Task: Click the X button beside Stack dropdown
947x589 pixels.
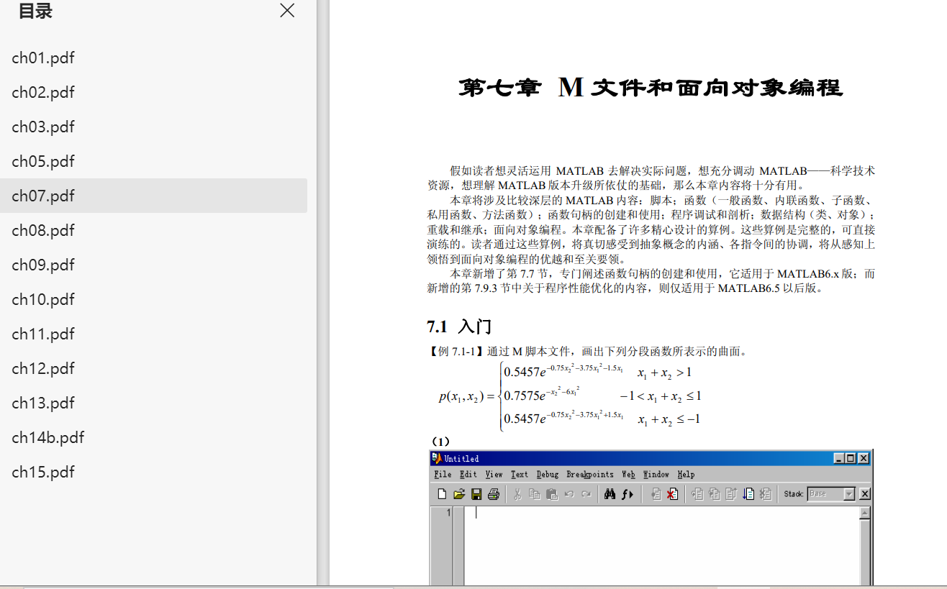Action: pyautogui.click(x=865, y=494)
